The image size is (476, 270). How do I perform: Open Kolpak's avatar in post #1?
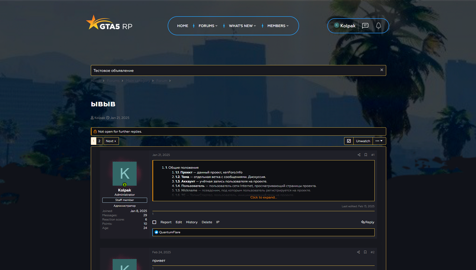point(125,173)
